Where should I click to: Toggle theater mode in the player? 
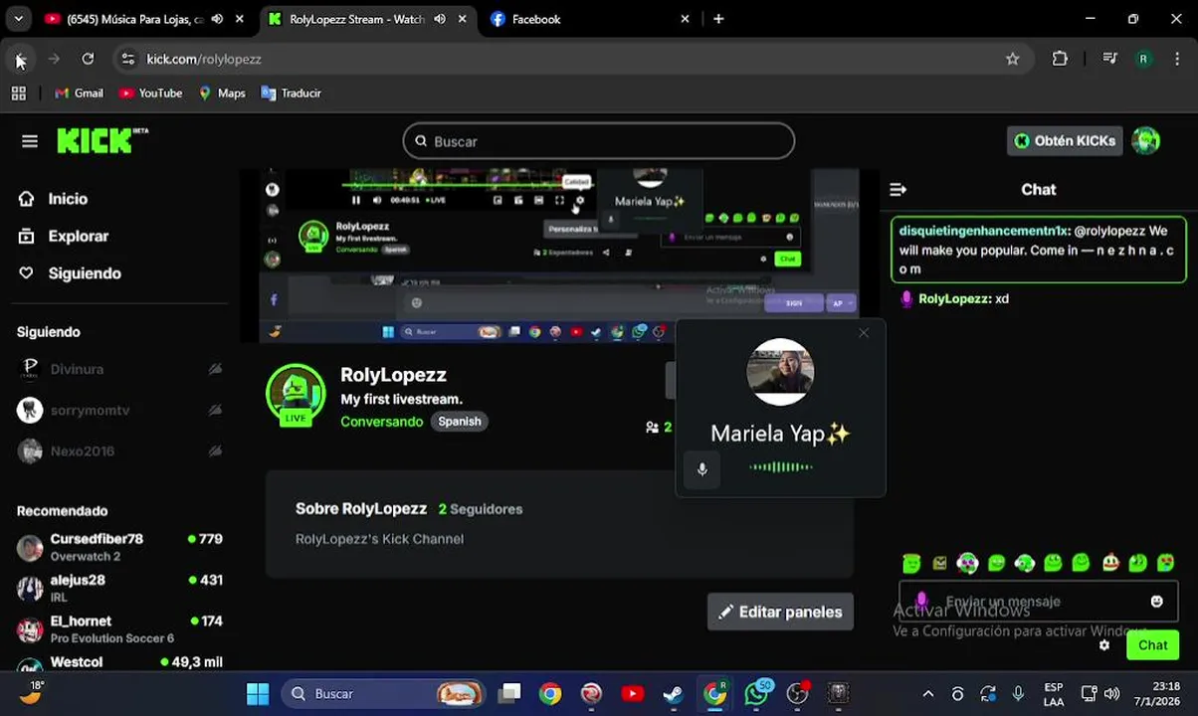pyautogui.click(x=538, y=200)
